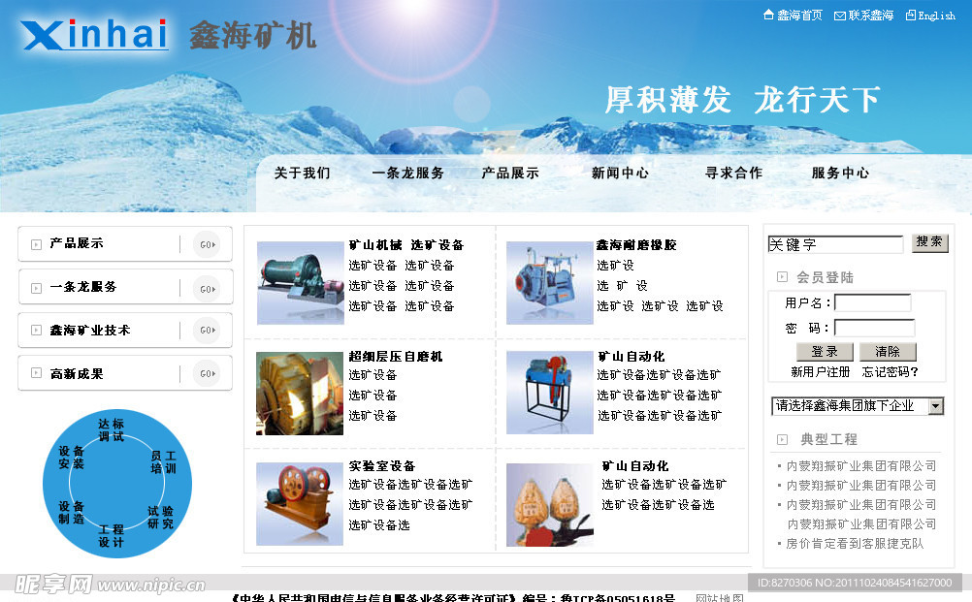Click GO button beside 产品展示
This screenshot has height=602, width=972.
click(207, 244)
